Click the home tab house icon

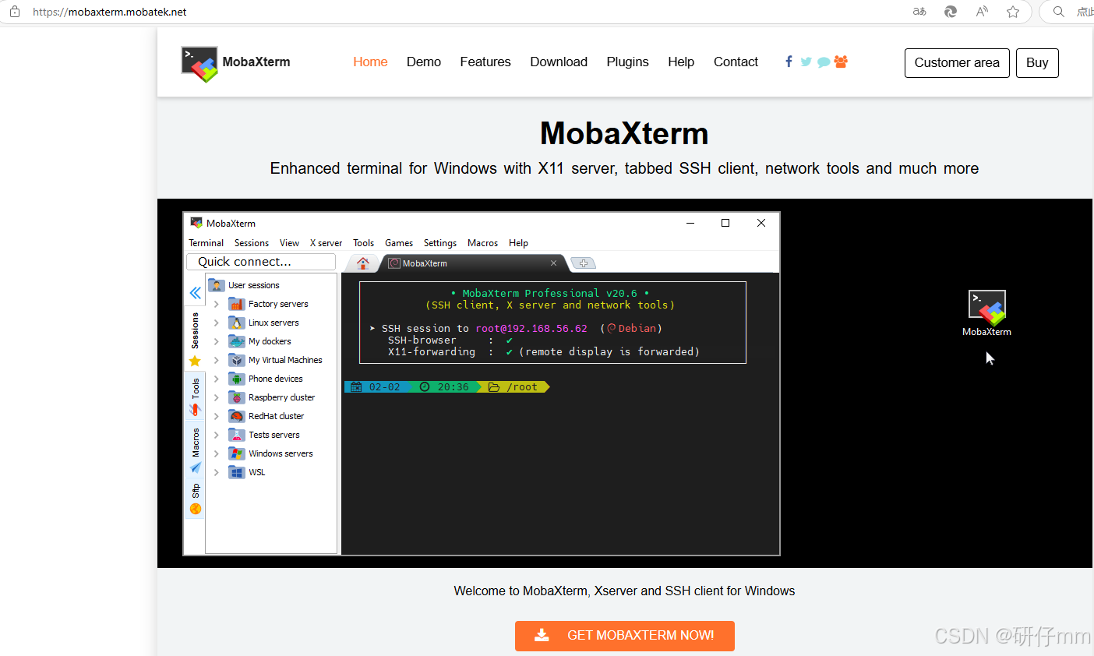click(362, 263)
